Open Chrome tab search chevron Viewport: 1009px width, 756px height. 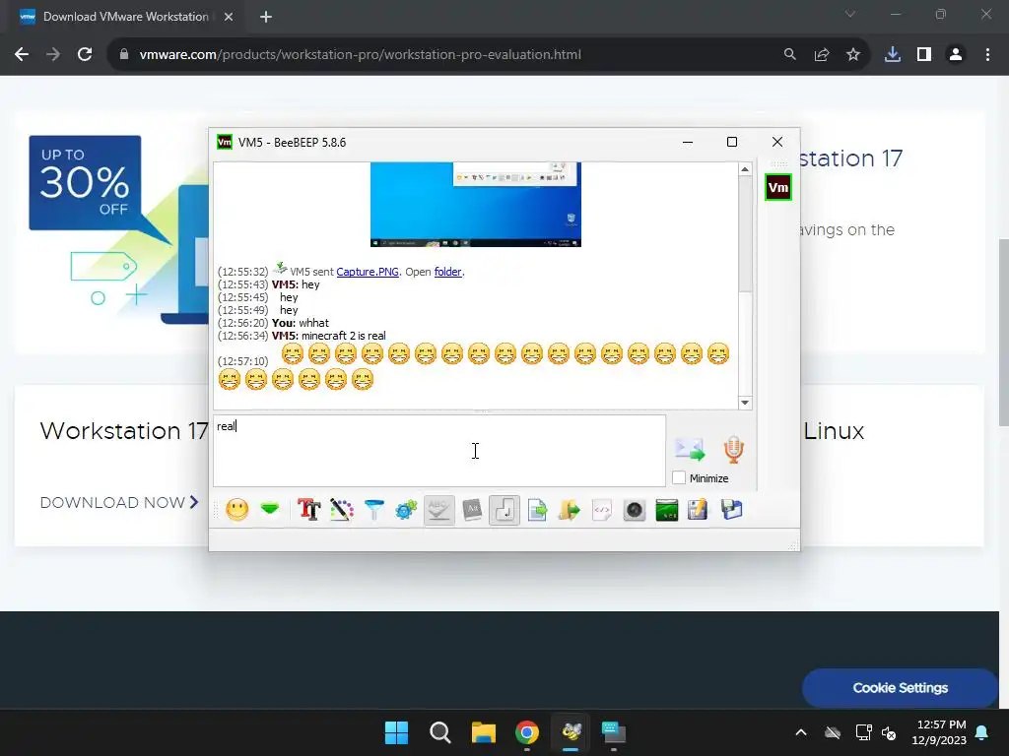[x=850, y=14]
